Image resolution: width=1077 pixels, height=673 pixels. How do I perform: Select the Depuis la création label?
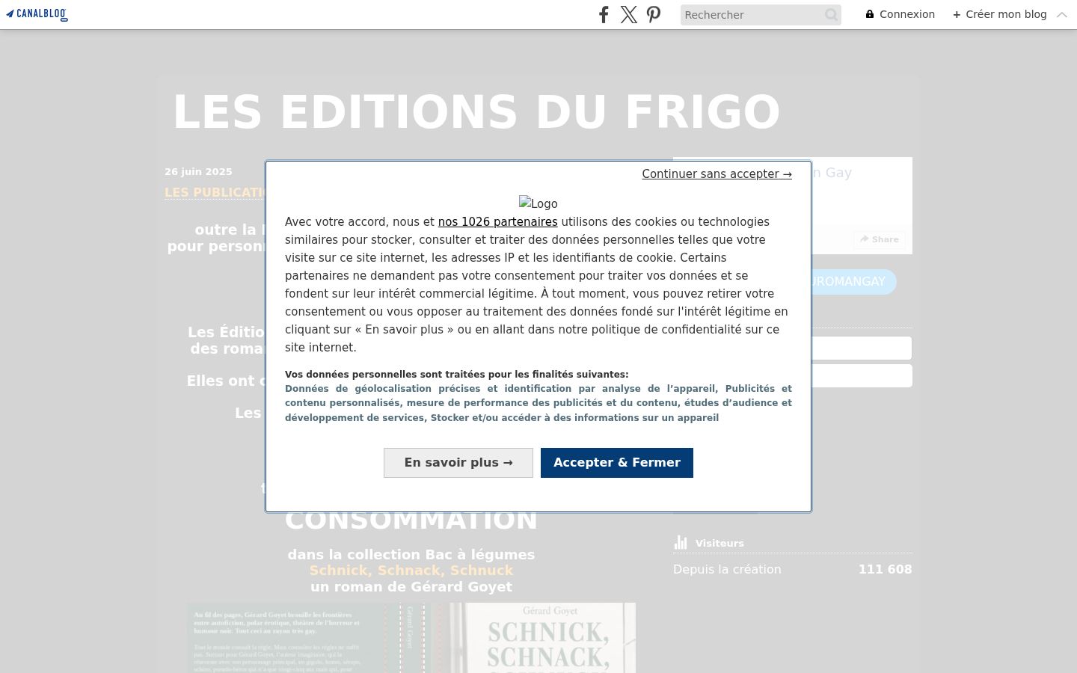[x=727, y=569]
